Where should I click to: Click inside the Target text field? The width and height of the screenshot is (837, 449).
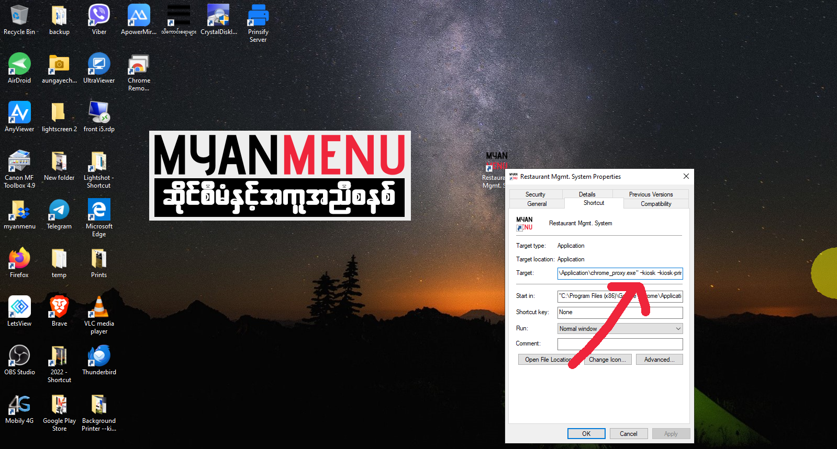point(620,273)
